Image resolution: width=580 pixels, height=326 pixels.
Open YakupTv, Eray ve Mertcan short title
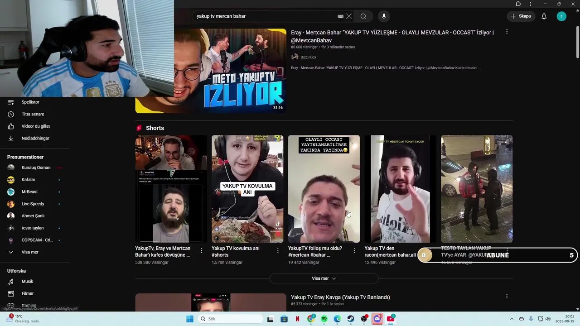pyautogui.click(x=163, y=251)
